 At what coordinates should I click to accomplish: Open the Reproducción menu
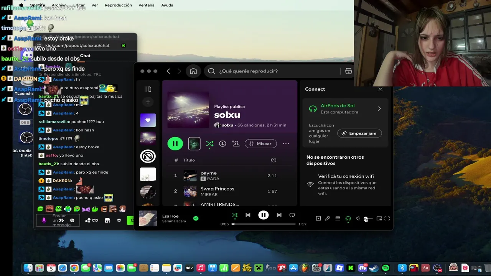118,5
